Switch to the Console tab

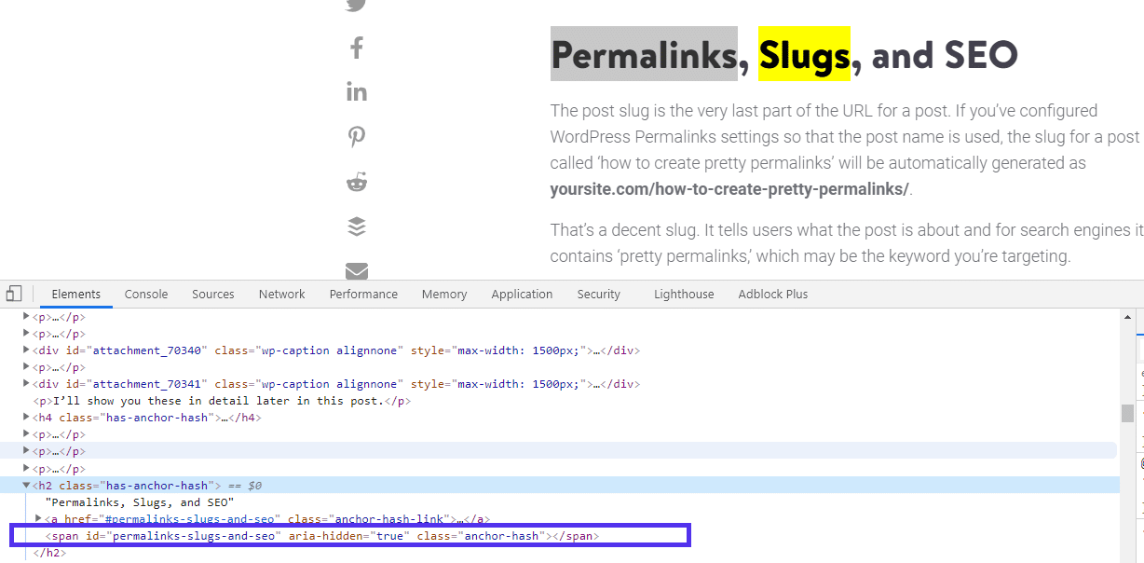pyautogui.click(x=146, y=294)
